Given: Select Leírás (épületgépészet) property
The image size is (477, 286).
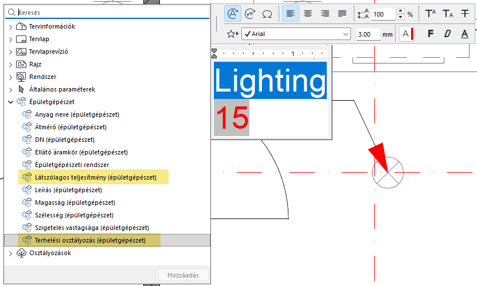Looking at the screenshot, I should [x=68, y=190].
